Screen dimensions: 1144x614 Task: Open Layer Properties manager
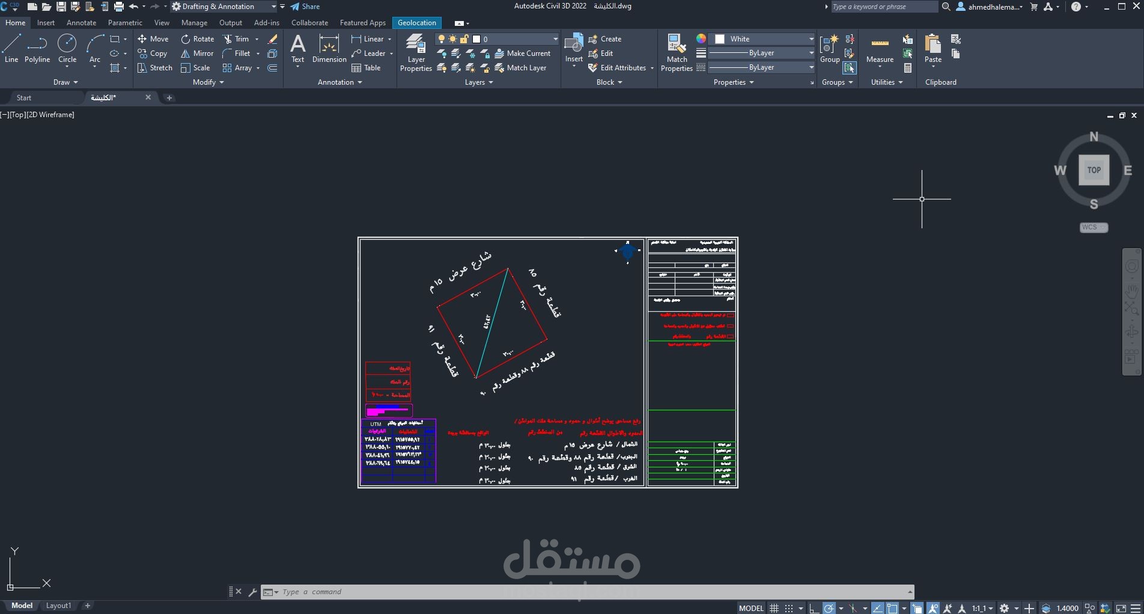tap(416, 52)
